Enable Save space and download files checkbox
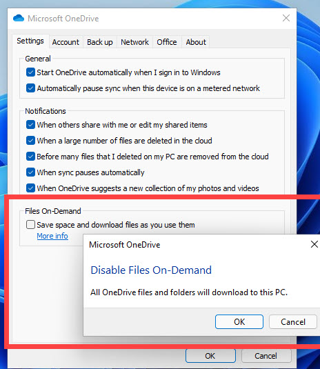 pyautogui.click(x=30, y=225)
